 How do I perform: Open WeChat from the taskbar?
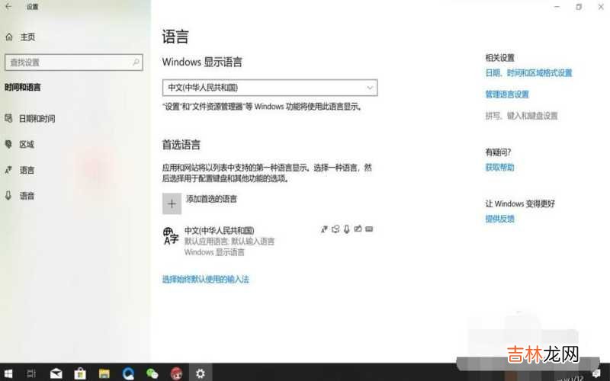click(x=152, y=373)
